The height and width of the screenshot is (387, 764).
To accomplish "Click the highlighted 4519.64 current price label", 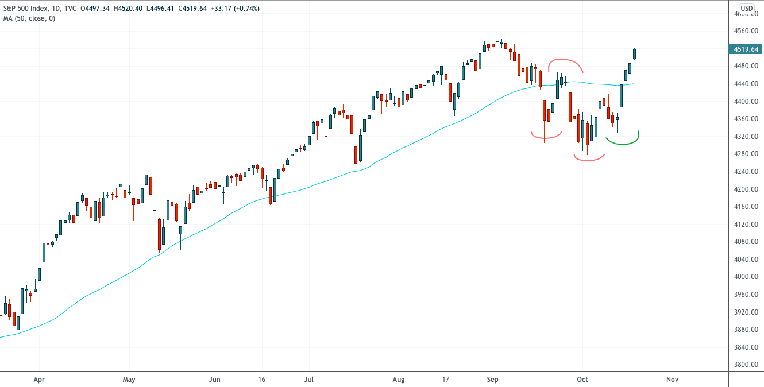I will click(x=745, y=49).
